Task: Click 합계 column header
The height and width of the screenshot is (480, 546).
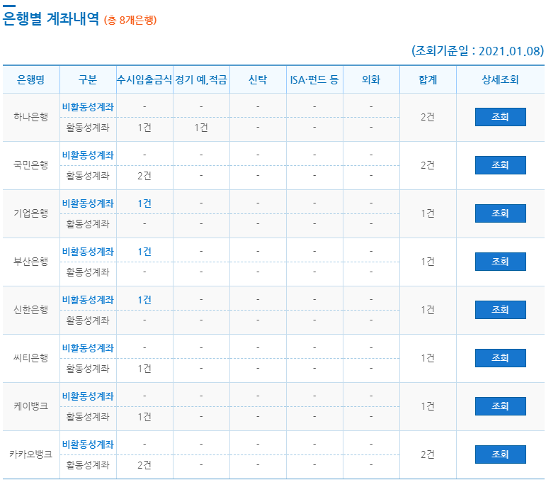Action: point(428,80)
